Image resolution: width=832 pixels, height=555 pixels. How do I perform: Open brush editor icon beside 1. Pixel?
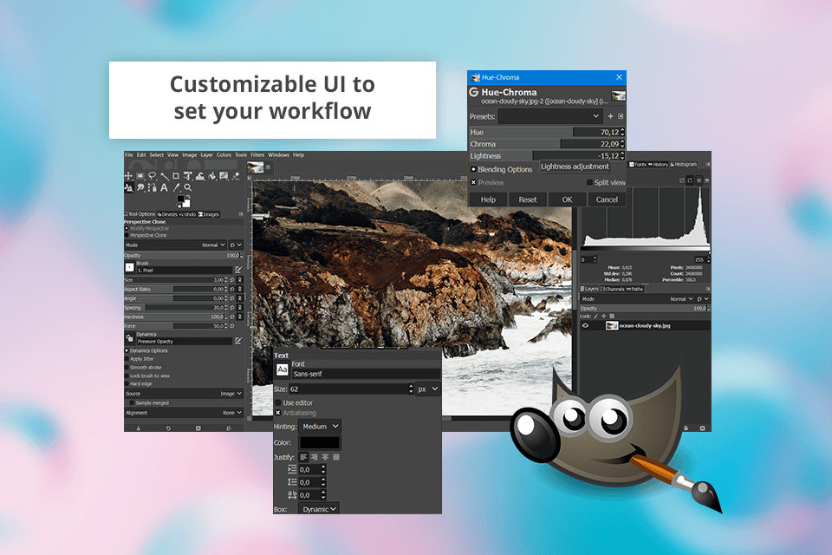point(238,270)
